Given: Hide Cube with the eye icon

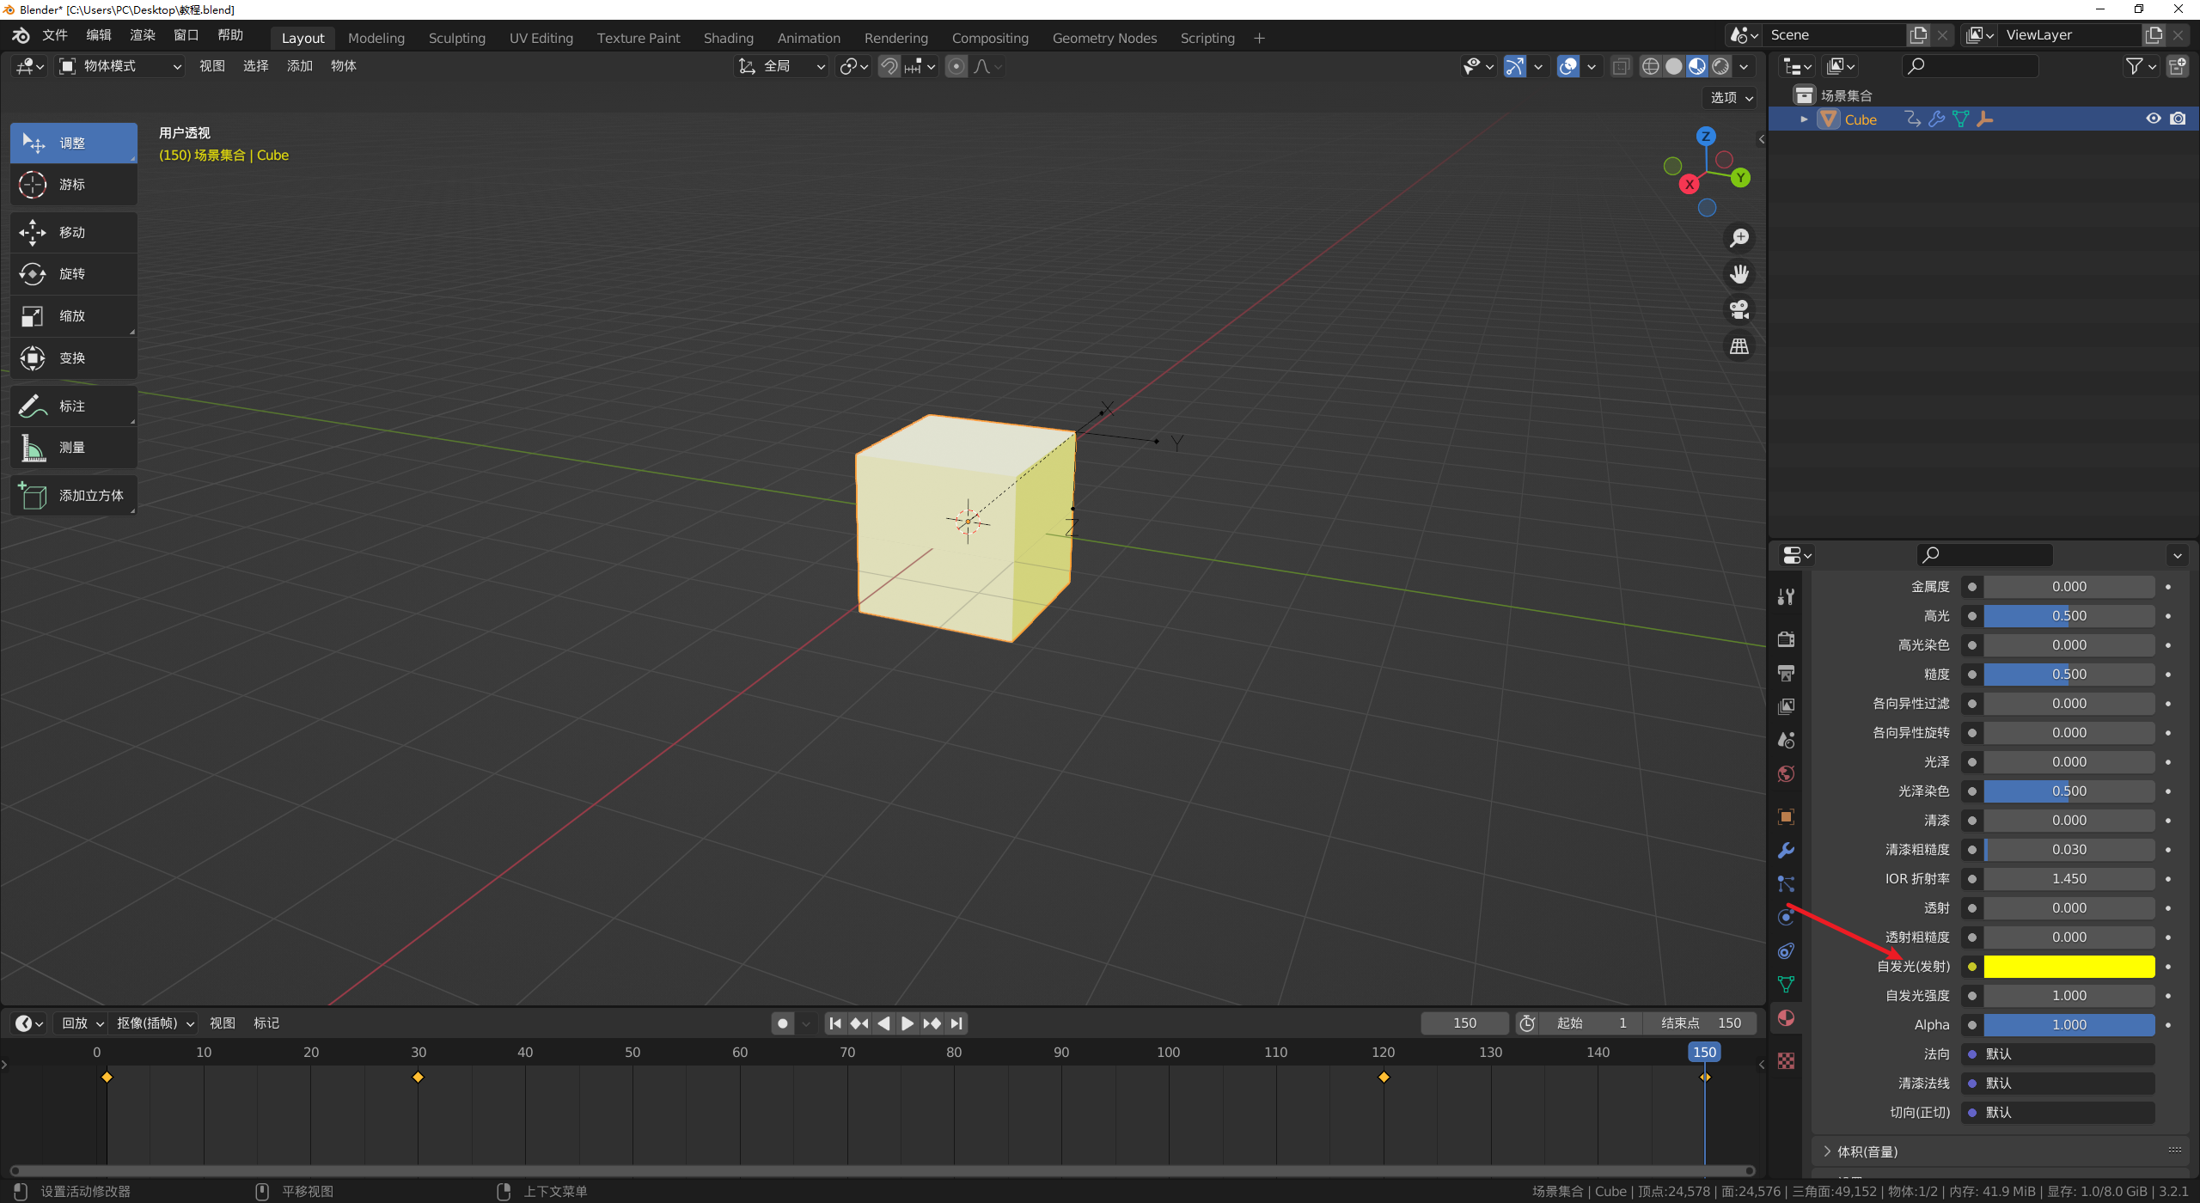Looking at the screenshot, I should click(2153, 119).
